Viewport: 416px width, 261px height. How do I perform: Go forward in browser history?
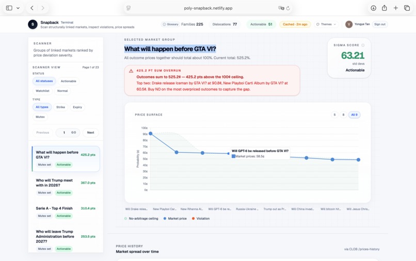click(x=43, y=8)
